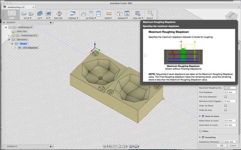Click the Axial Stock to Leave stepper
The width and height of the screenshot is (241, 150).
(x=237, y=125)
